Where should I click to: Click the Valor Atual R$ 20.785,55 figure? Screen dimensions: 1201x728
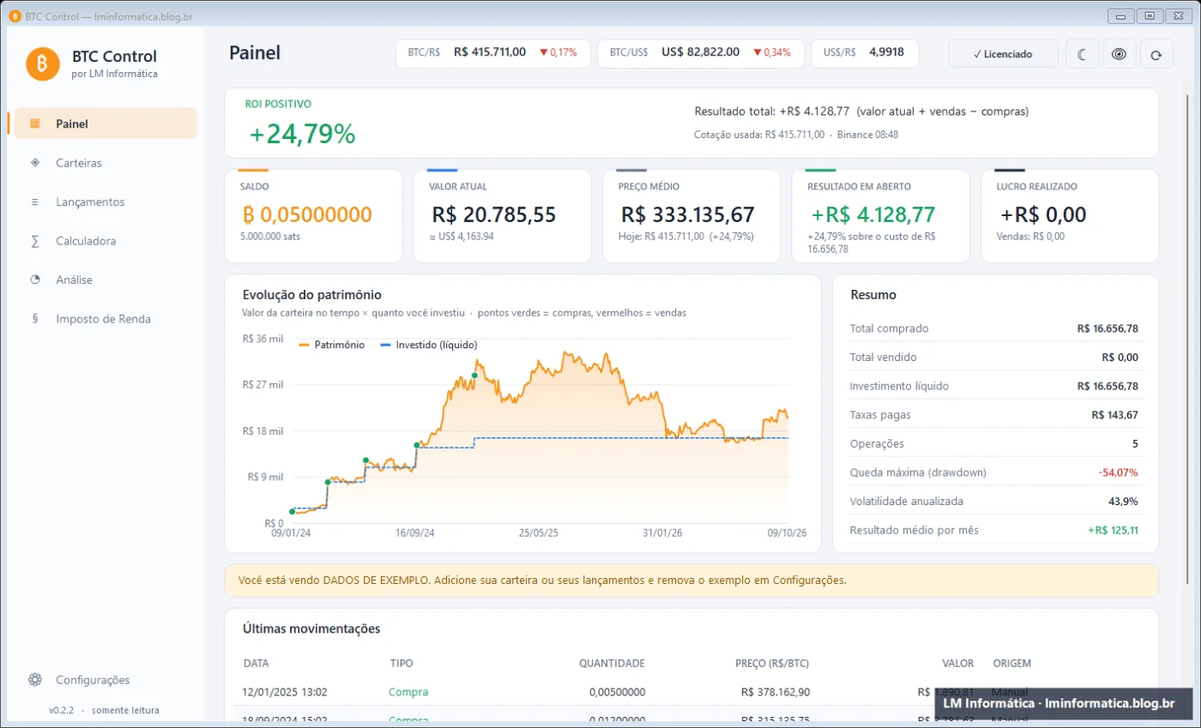494,214
